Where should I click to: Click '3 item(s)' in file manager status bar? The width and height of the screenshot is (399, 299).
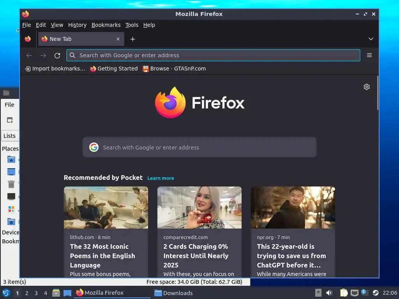(x=14, y=282)
